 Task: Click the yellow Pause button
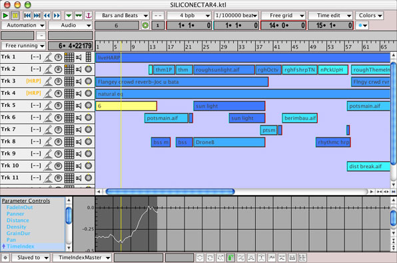[15, 15]
